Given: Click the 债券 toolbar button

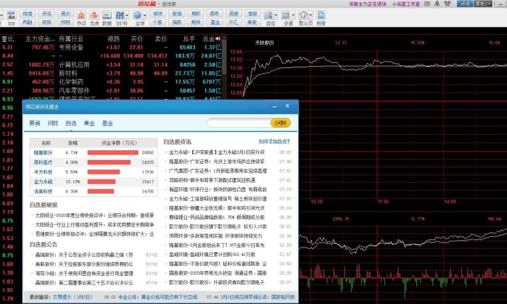Looking at the screenshot, I should (x=214, y=13).
